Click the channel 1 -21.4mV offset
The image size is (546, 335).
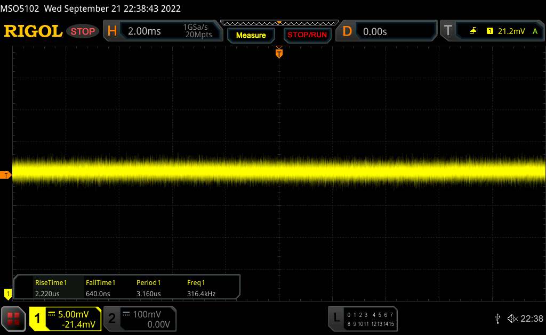coord(78,324)
